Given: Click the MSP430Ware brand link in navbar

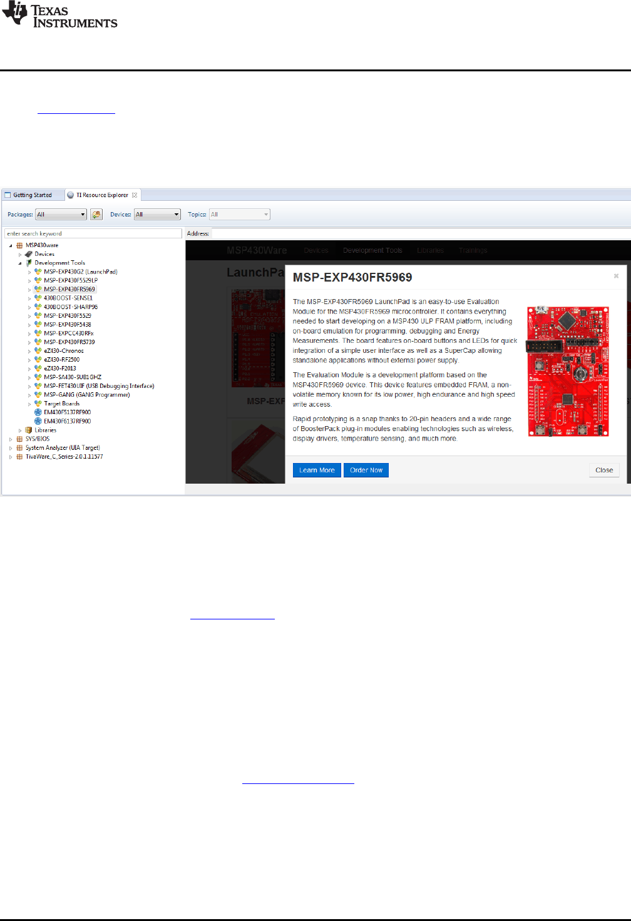Looking at the screenshot, I should click(x=257, y=250).
